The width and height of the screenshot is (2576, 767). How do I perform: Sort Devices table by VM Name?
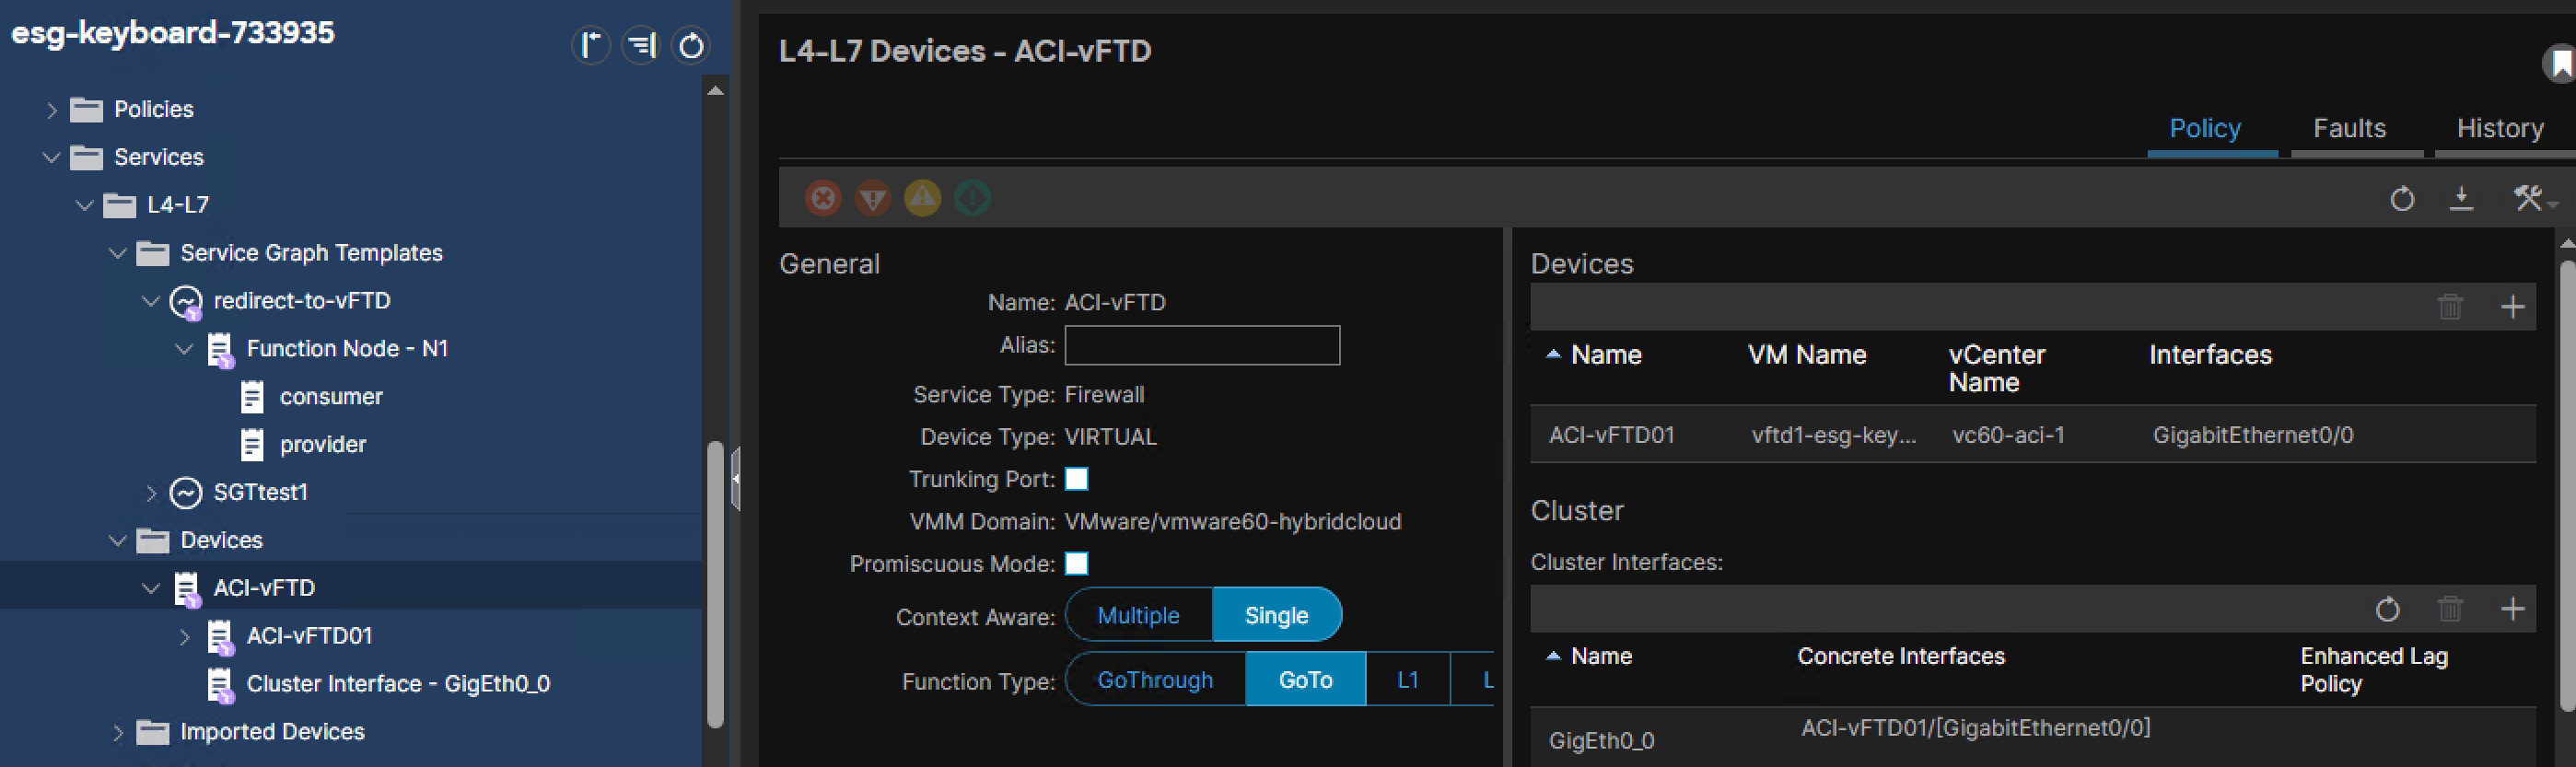click(x=1807, y=355)
